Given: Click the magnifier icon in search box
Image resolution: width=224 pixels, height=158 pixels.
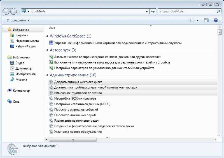Looking at the screenshot, I should point(218,11).
